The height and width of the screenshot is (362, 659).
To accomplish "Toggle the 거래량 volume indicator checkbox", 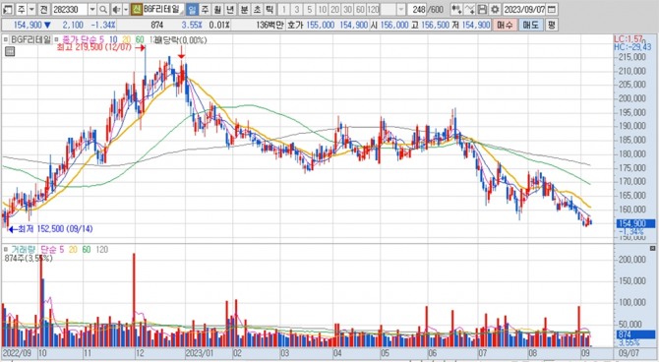I will point(6,249).
